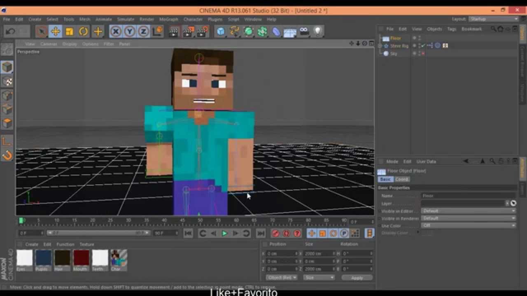The height and width of the screenshot is (296, 527).
Task: Click the Axis L-shaped icon
Action: [7, 141]
